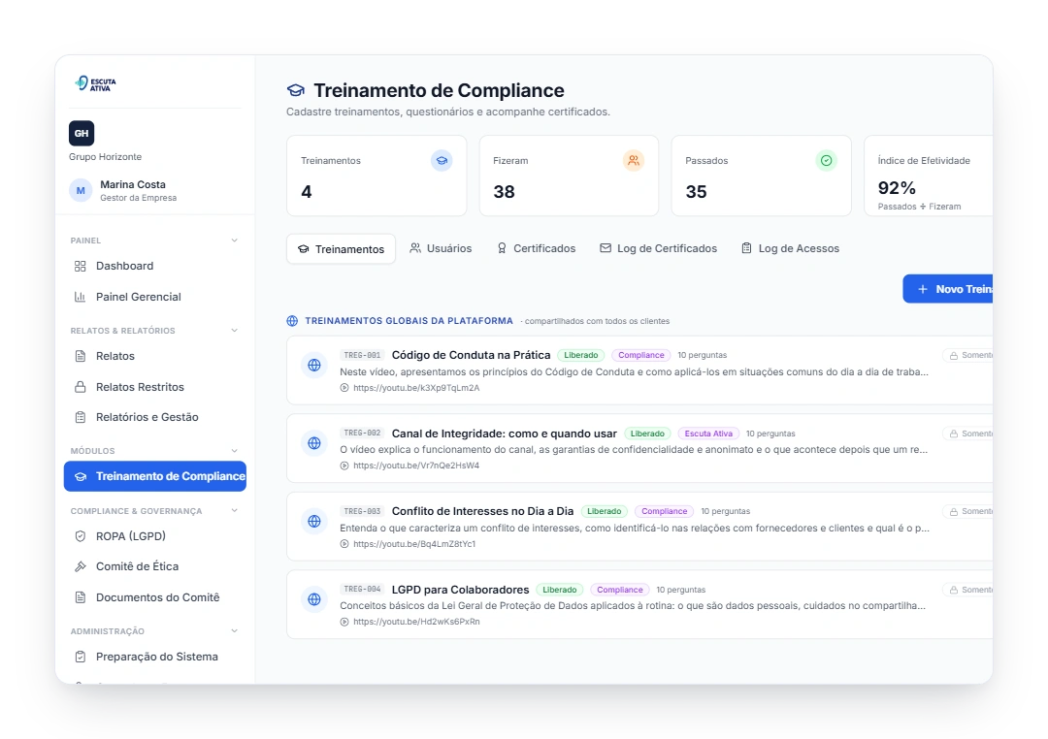Switch to the Log de Acessos tab
Screen dimensions: 1048x739
(790, 248)
